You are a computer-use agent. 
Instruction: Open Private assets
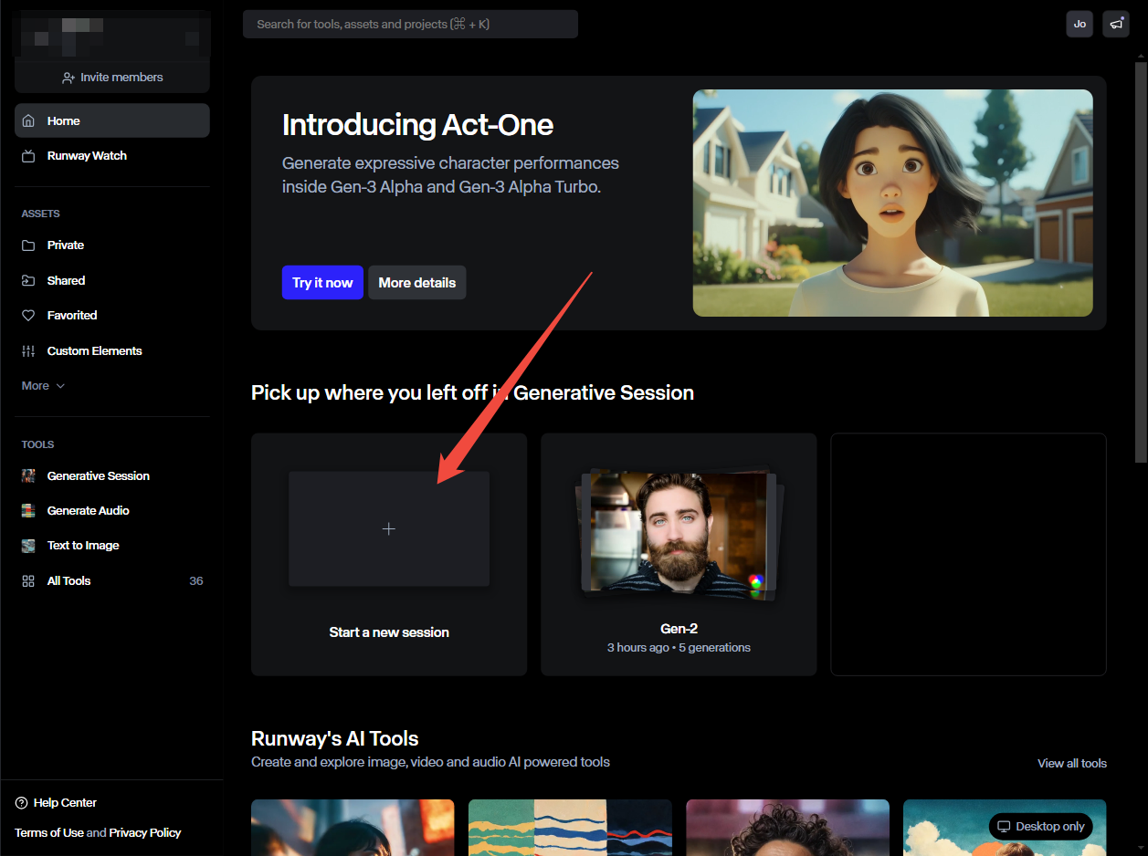112,245
